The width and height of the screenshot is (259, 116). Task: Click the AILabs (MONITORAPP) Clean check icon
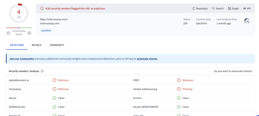(179, 107)
